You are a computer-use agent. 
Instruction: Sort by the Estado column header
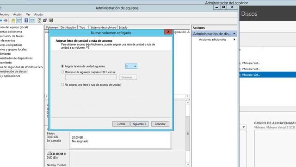pyautogui.click(x=123, y=27)
